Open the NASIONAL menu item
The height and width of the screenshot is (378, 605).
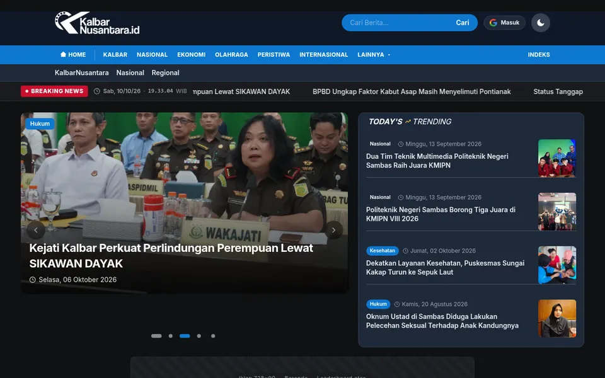(152, 55)
